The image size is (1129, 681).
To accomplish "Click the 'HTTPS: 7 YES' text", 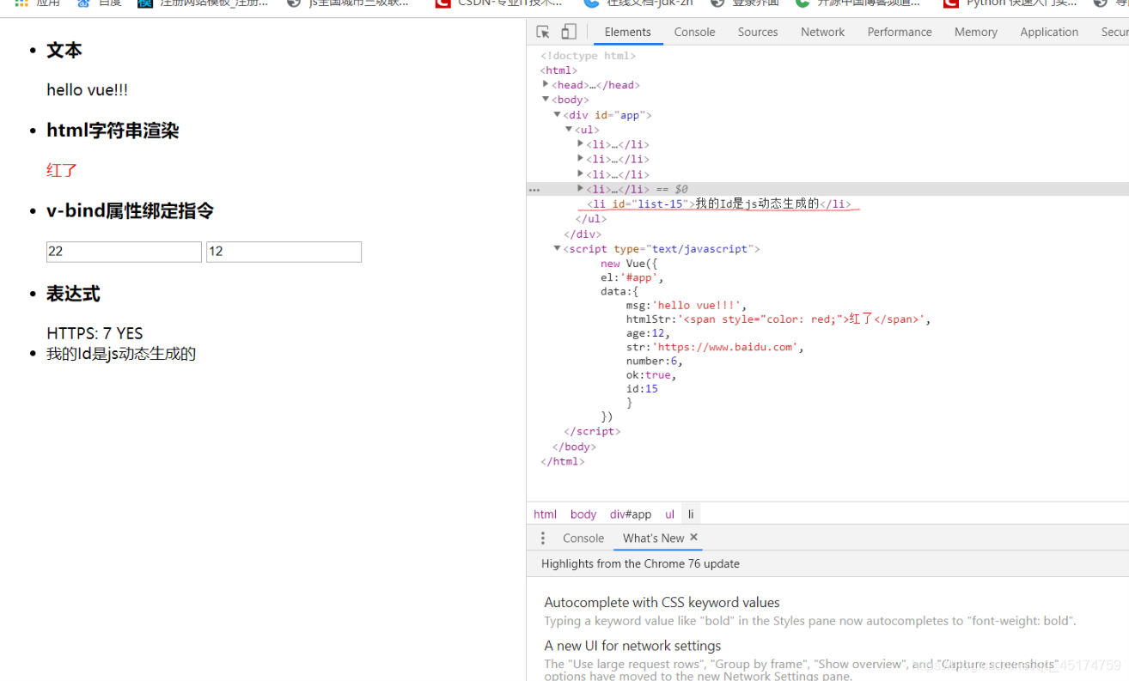I will tap(95, 333).
